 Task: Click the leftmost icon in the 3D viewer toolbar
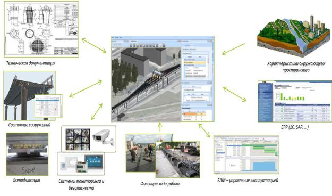point(131,45)
